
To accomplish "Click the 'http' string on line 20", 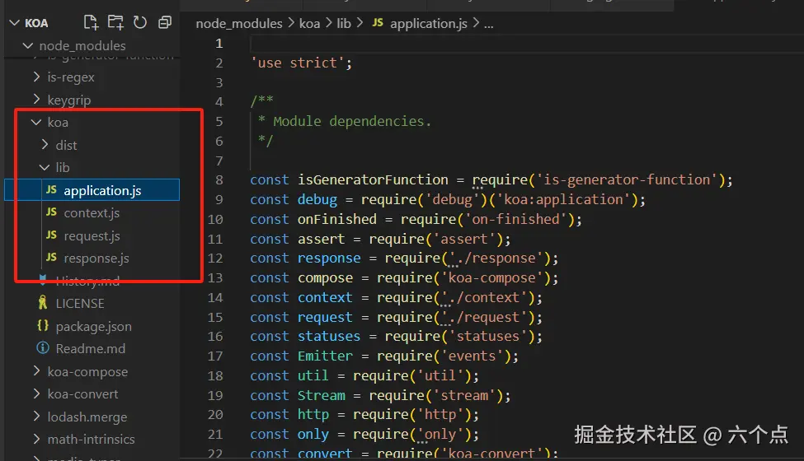I will (440, 414).
